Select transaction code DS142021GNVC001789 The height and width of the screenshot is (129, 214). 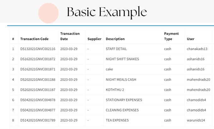38,120
